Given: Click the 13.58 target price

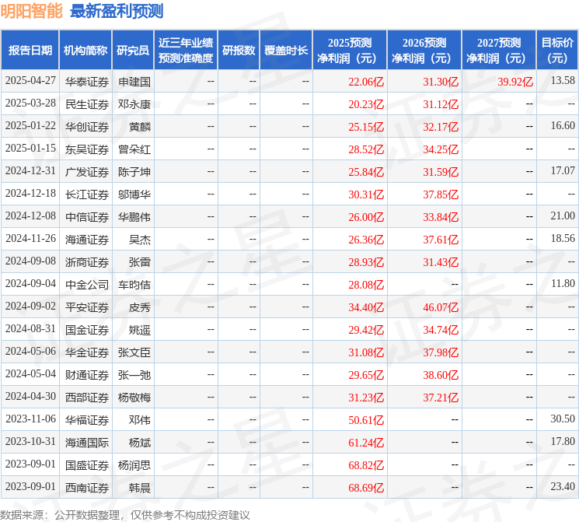Looking at the screenshot, I should click(x=563, y=80).
